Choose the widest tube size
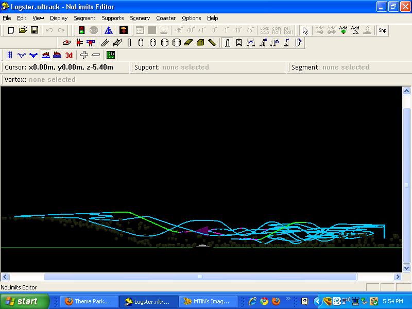412x309 pixels. [x=177, y=43]
